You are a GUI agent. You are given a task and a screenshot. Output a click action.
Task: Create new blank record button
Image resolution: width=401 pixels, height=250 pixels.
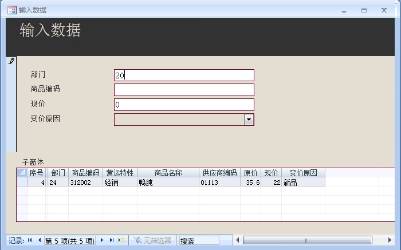(x=121, y=240)
